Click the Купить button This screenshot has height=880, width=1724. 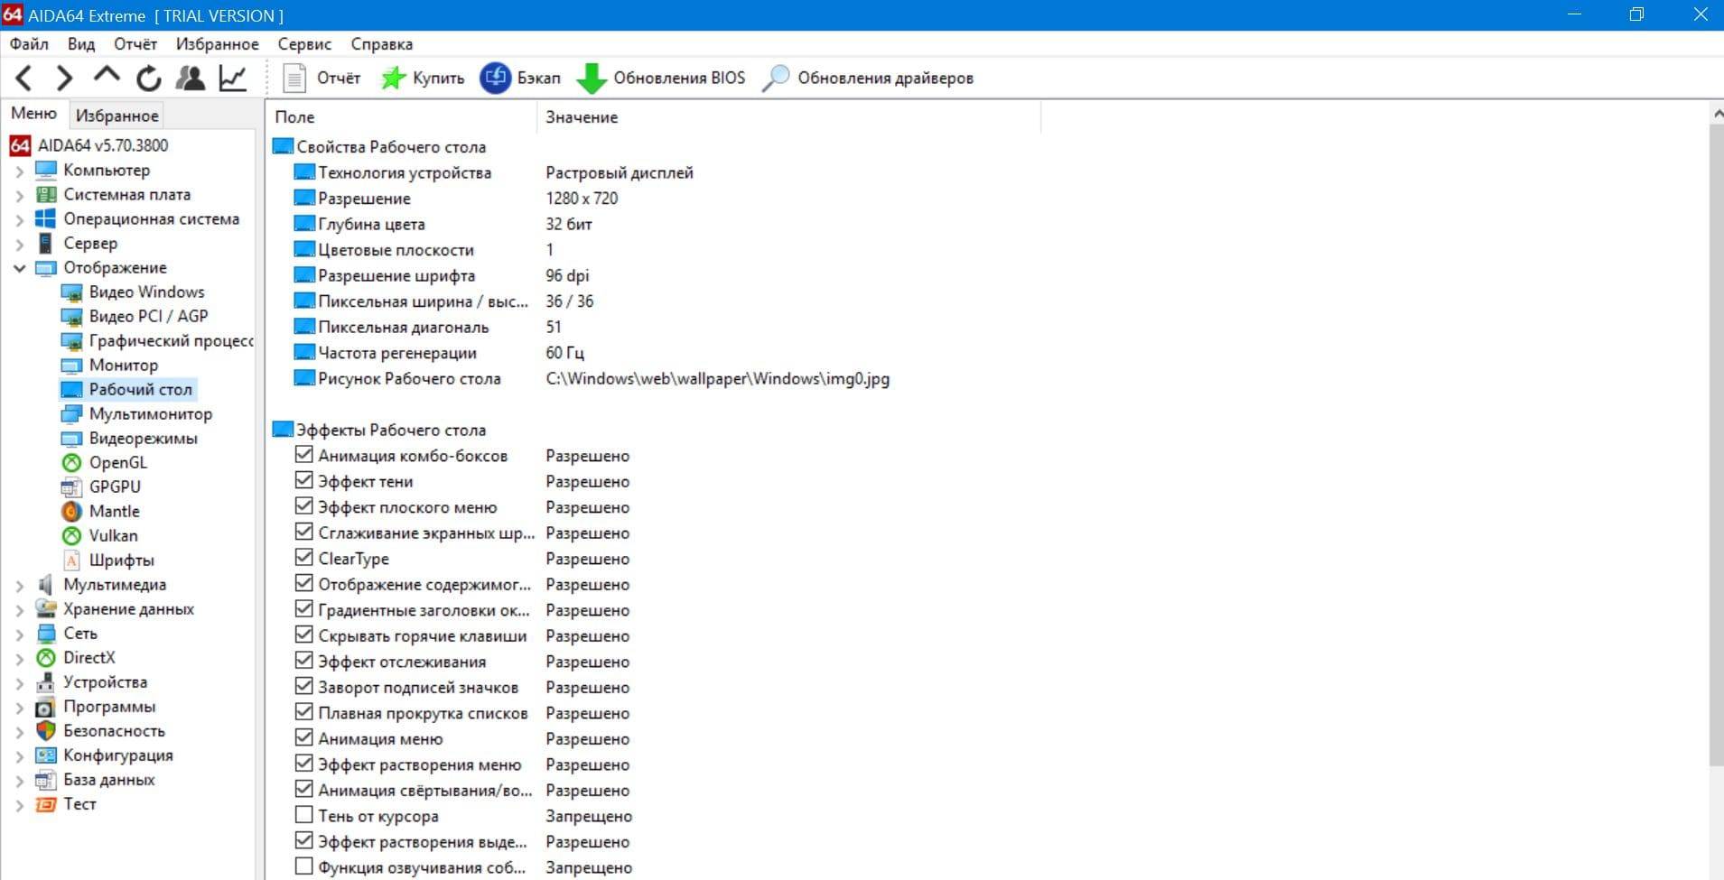coord(423,79)
